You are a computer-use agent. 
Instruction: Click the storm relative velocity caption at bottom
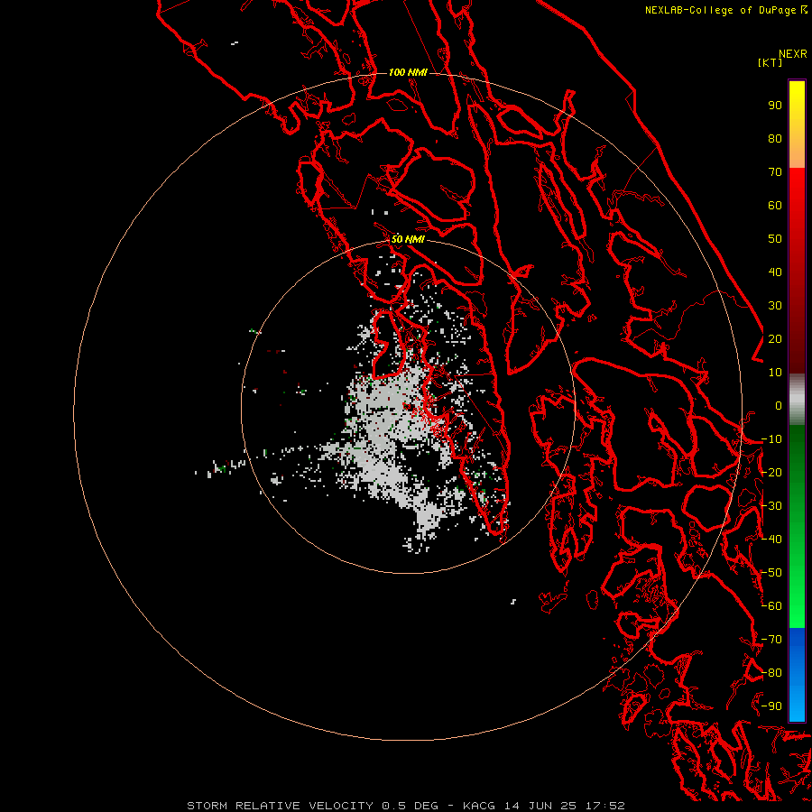pyautogui.click(x=406, y=806)
